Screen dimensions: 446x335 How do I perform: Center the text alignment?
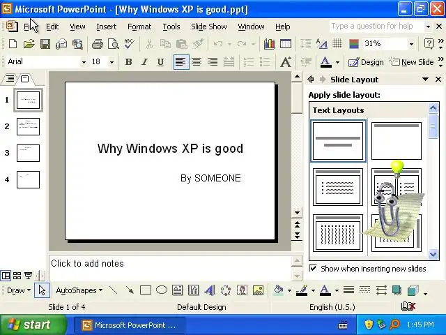(x=197, y=62)
